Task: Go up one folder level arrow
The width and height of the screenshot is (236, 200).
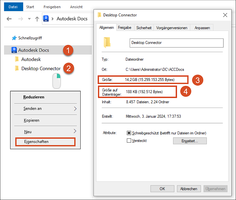Action: click(x=37, y=19)
